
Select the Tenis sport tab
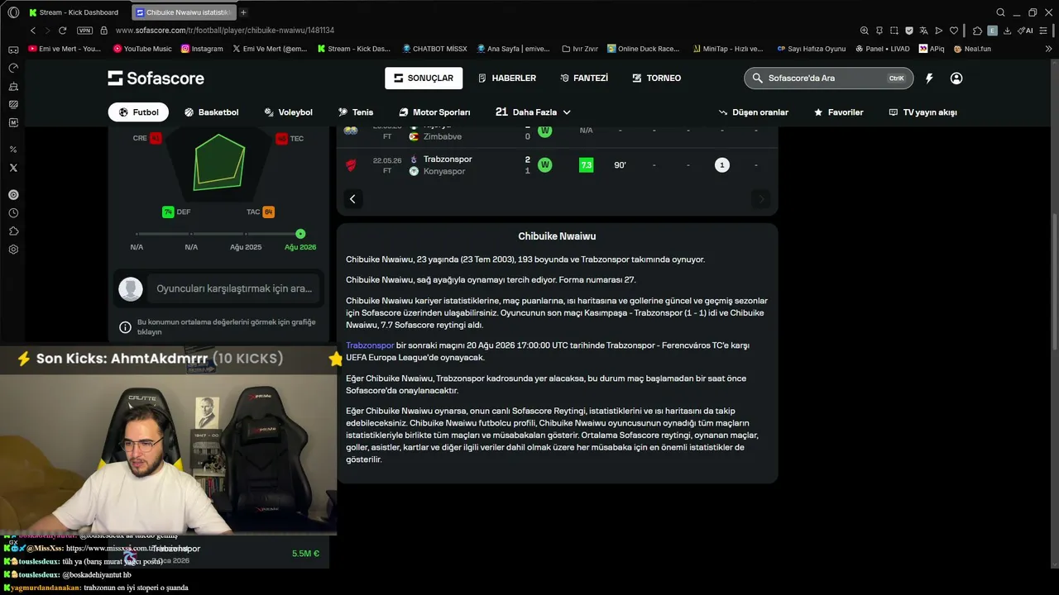pos(356,112)
